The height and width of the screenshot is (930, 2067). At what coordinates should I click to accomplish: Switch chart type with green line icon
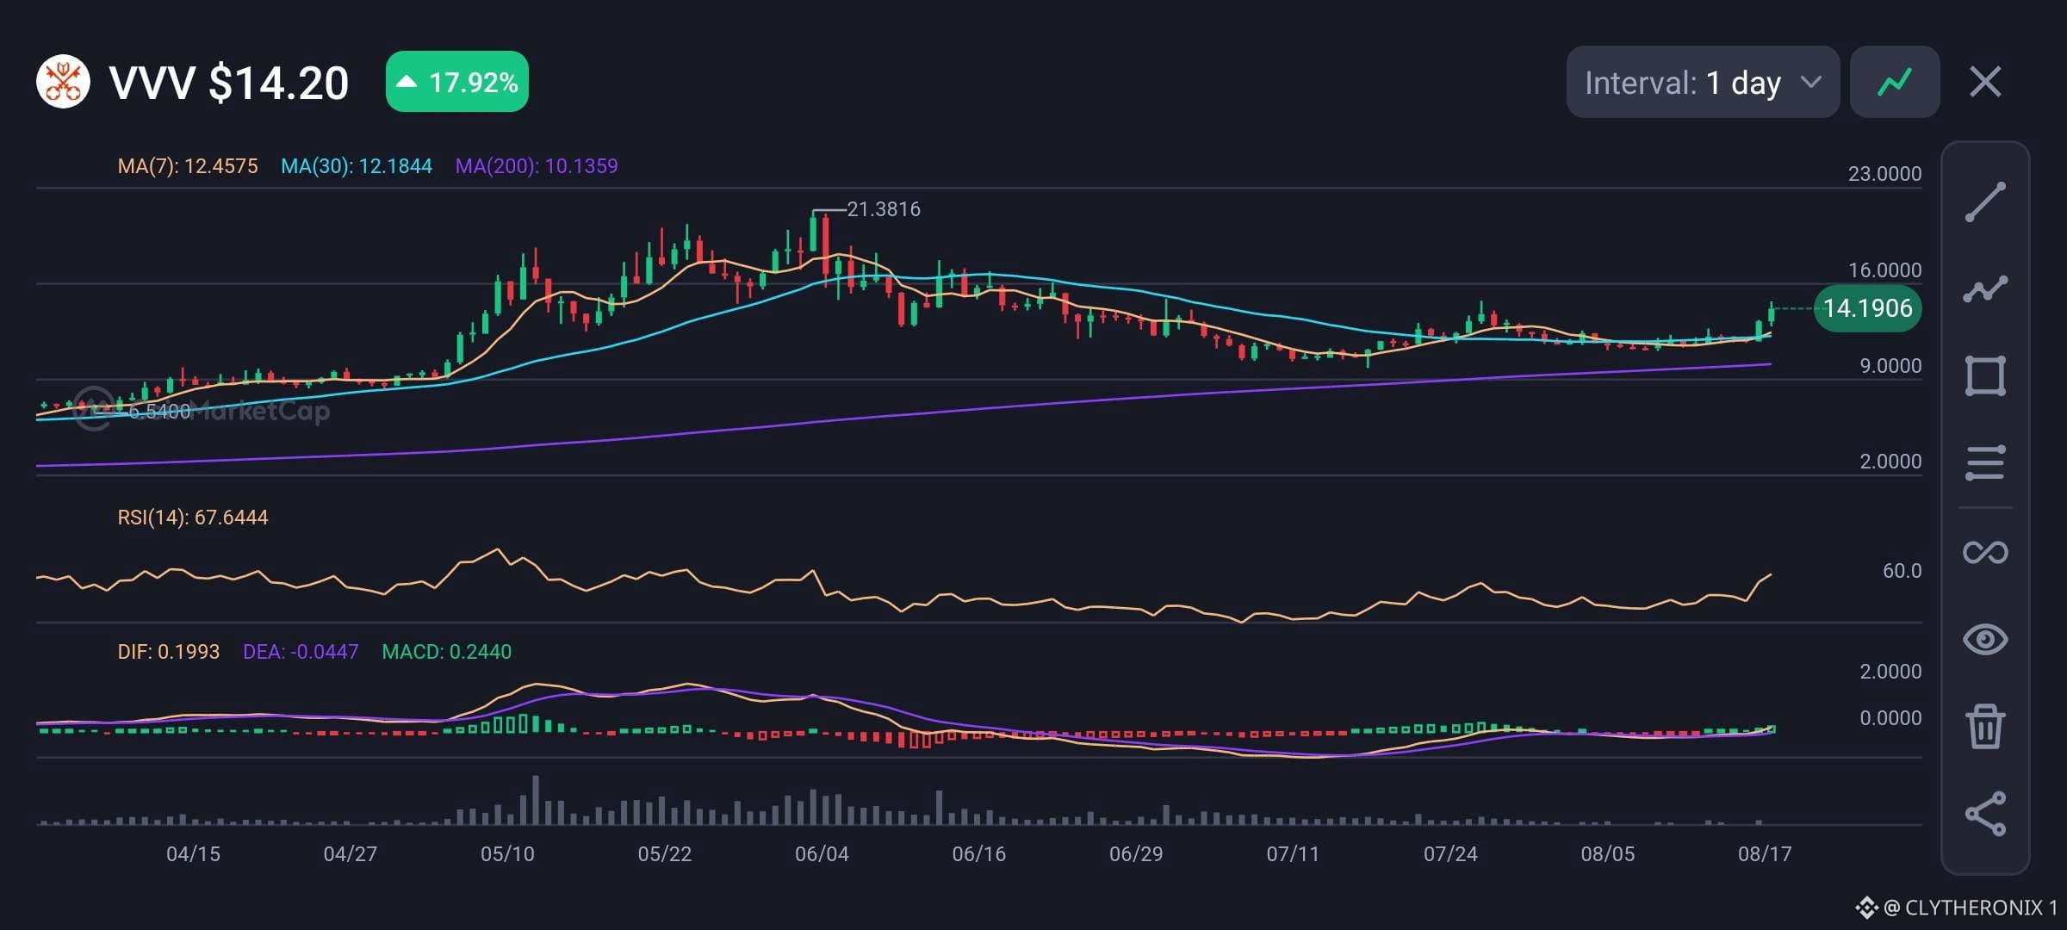pos(1895,82)
